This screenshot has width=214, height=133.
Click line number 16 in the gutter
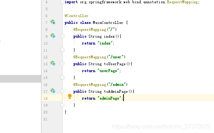[45, 85]
